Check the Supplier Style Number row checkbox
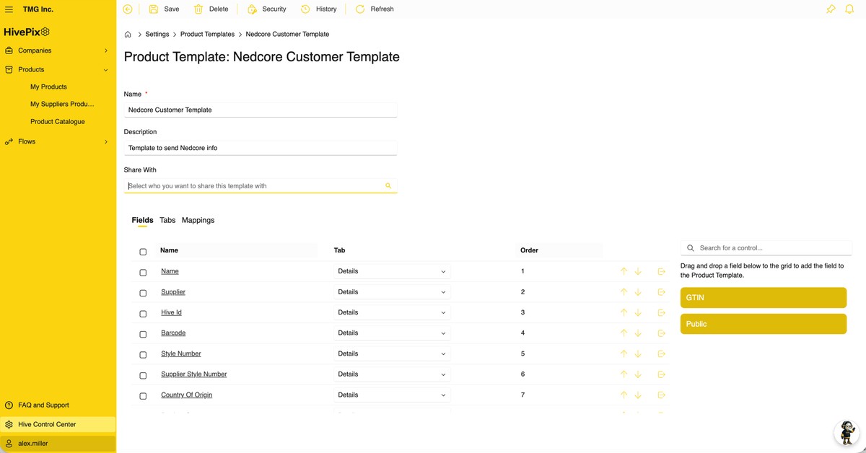This screenshot has height=453, width=866. 143,375
